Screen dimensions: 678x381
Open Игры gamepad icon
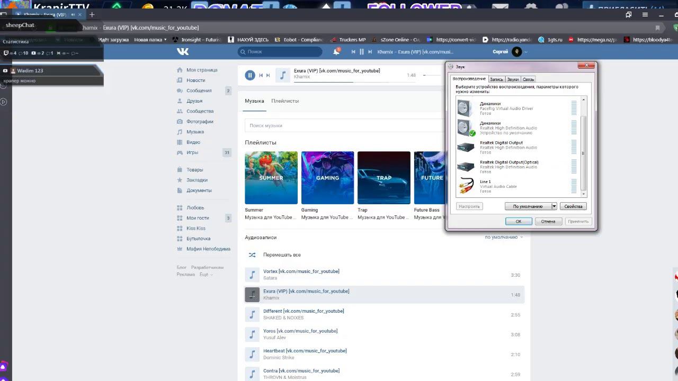180,152
